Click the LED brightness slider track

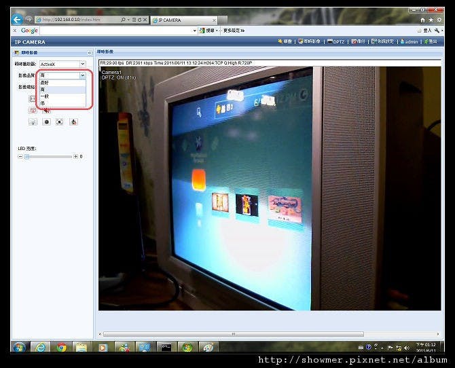tap(48, 157)
